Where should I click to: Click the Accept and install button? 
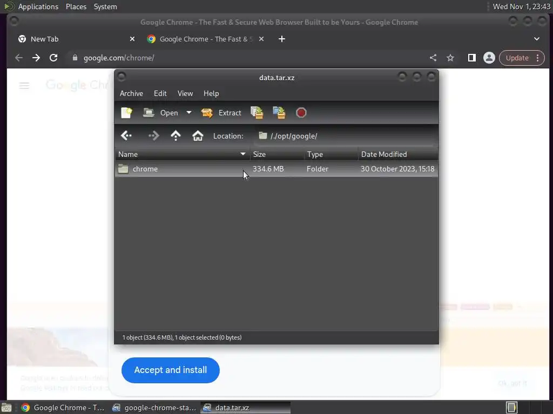[x=170, y=370]
